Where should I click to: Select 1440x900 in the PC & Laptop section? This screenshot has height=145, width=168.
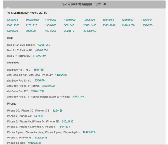click(51, 20)
